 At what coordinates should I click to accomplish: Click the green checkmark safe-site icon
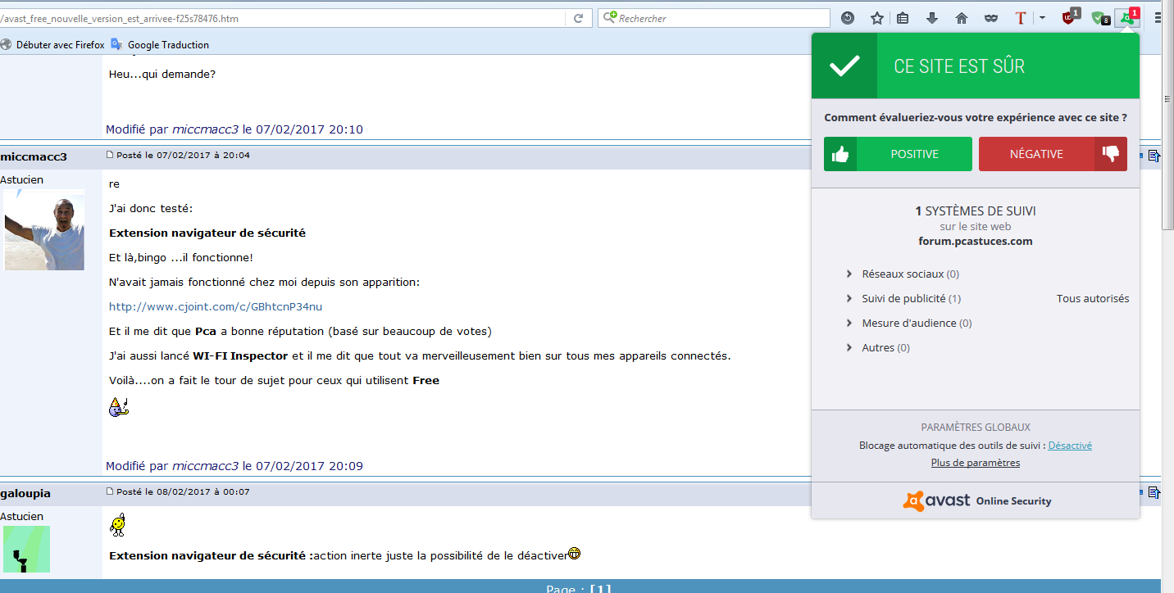pyautogui.click(x=844, y=66)
